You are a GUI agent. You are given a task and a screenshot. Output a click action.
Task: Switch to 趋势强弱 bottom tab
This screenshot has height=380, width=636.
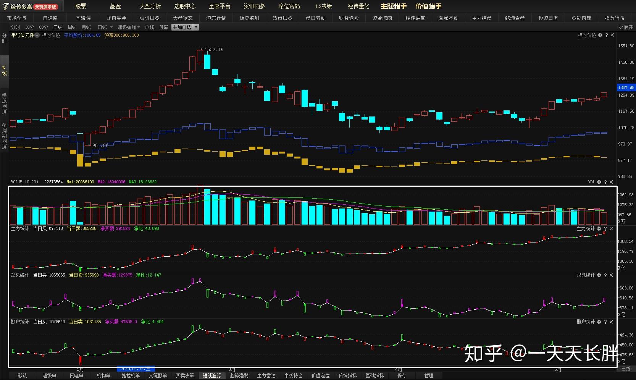coord(239,375)
